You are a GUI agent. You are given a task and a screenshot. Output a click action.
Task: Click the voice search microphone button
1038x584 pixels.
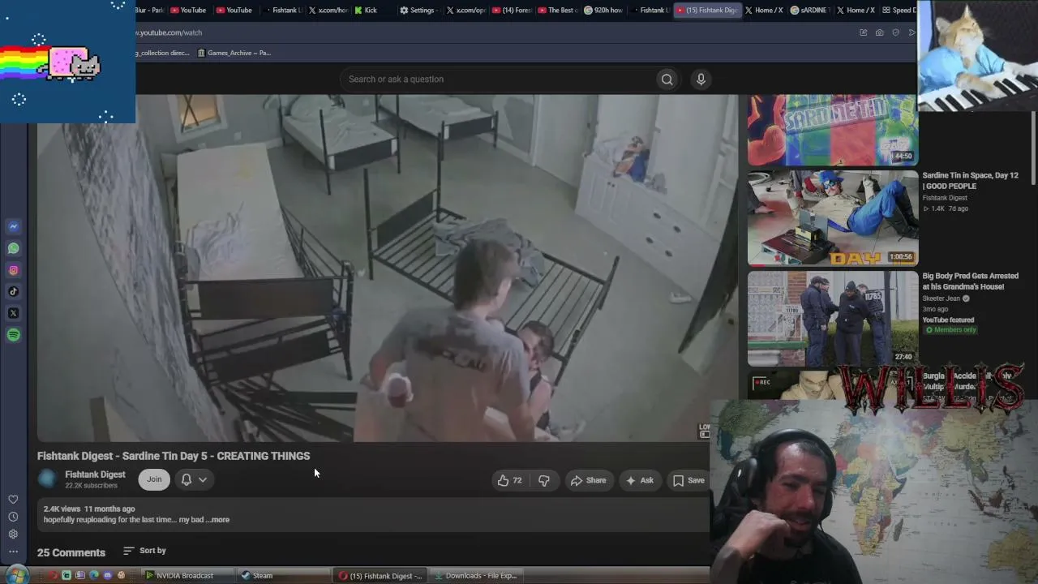701,79
